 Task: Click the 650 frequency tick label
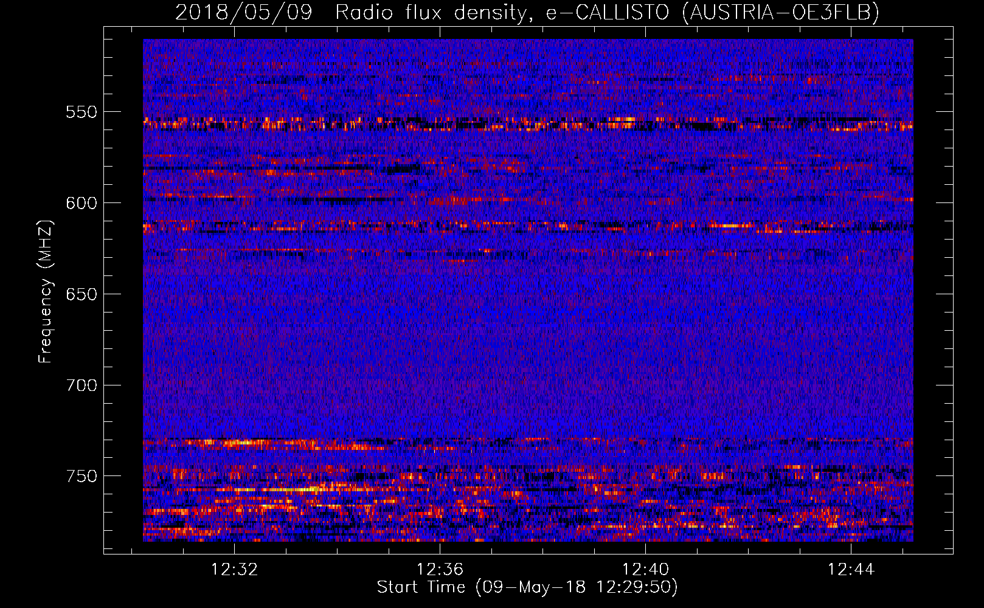coord(81,294)
